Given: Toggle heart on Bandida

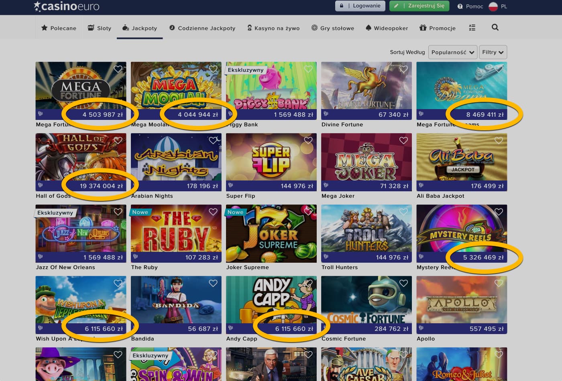Looking at the screenshot, I should click(x=213, y=283).
